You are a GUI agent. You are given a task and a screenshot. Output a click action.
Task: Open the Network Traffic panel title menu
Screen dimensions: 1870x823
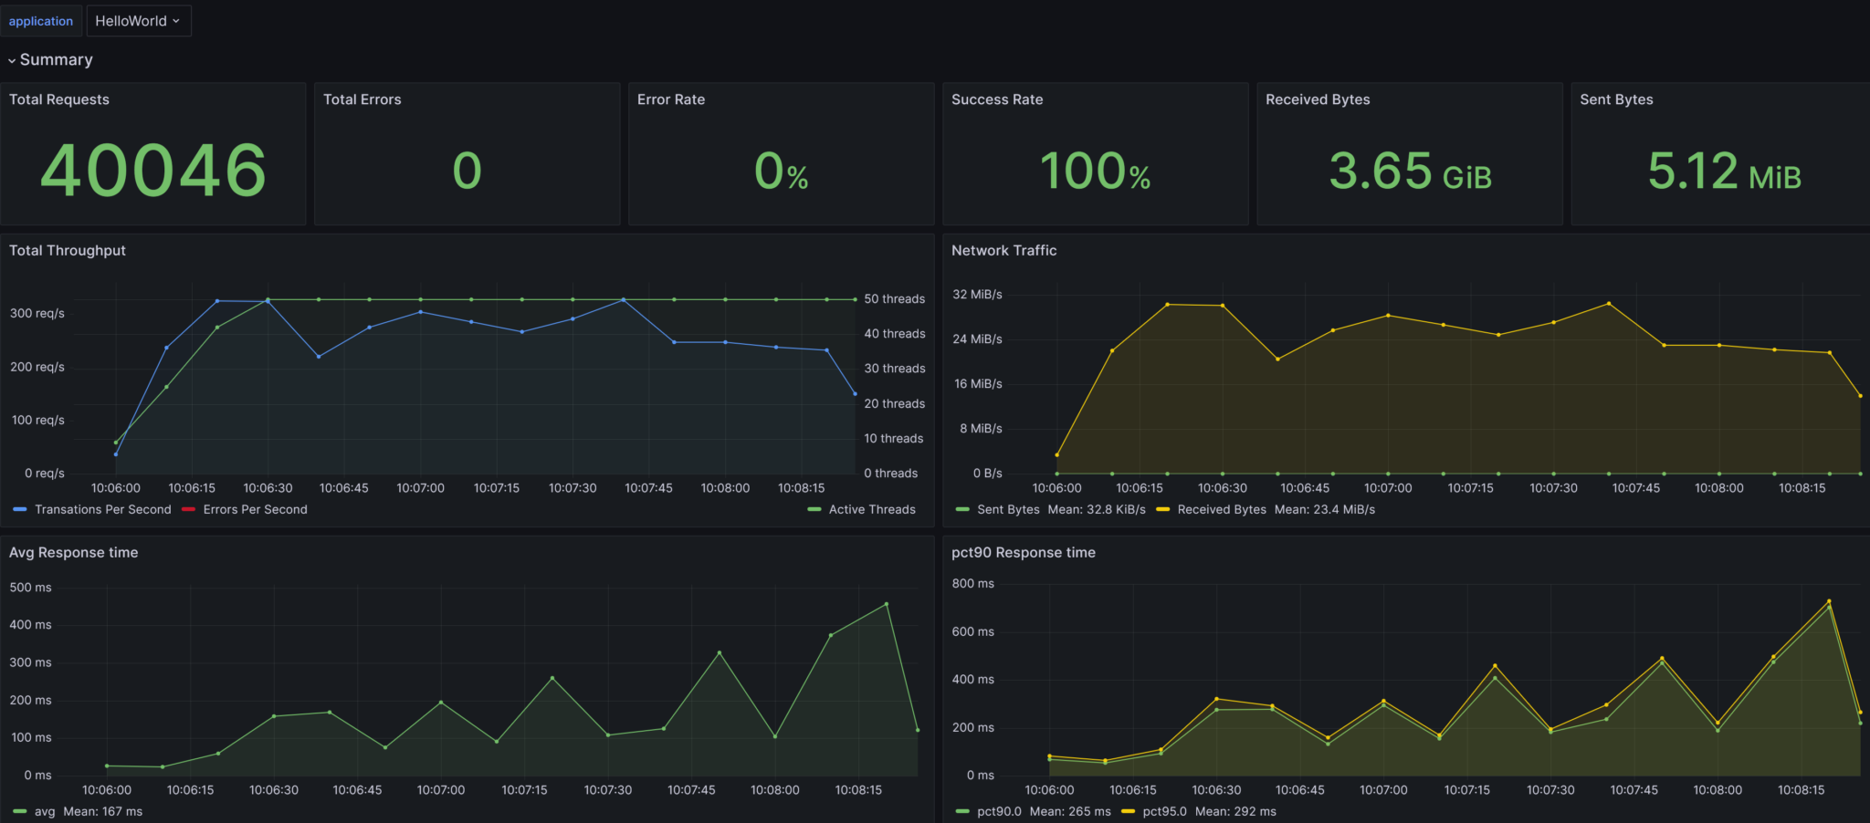1003,251
